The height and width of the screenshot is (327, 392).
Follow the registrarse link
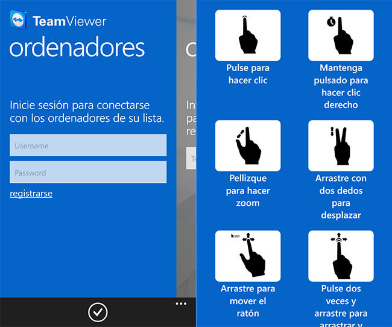(x=31, y=194)
